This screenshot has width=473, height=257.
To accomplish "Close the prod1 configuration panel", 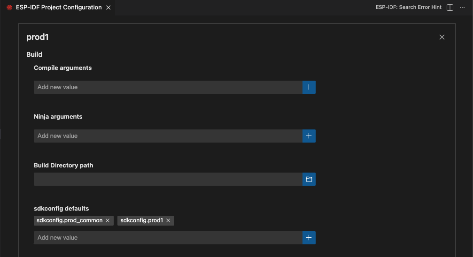I will [442, 37].
